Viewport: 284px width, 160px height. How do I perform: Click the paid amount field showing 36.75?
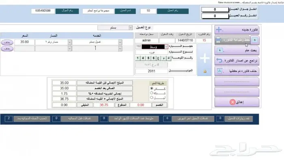104,105
